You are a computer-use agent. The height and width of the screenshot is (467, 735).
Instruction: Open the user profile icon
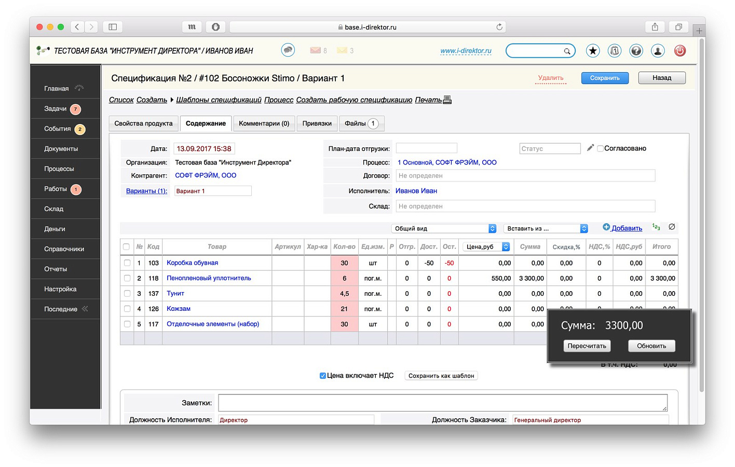click(658, 50)
